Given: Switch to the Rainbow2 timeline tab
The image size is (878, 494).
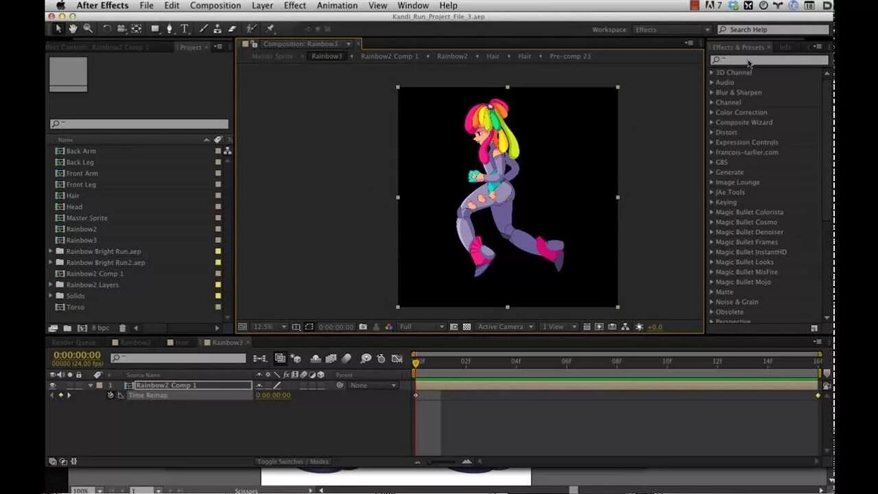Looking at the screenshot, I should click(x=136, y=342).
